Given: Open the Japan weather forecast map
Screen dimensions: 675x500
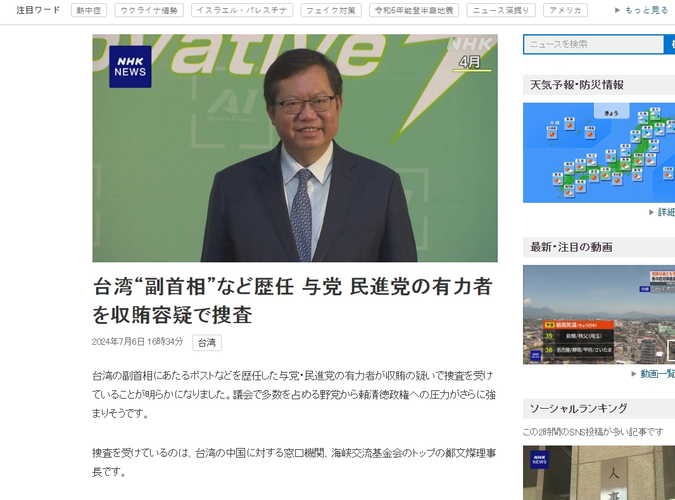Looking at the screenshot, I should click(598, 153).
